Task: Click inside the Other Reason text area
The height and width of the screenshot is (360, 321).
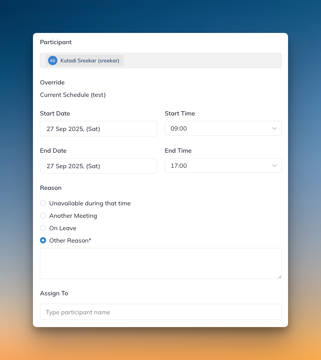Action: pos(160,263)
